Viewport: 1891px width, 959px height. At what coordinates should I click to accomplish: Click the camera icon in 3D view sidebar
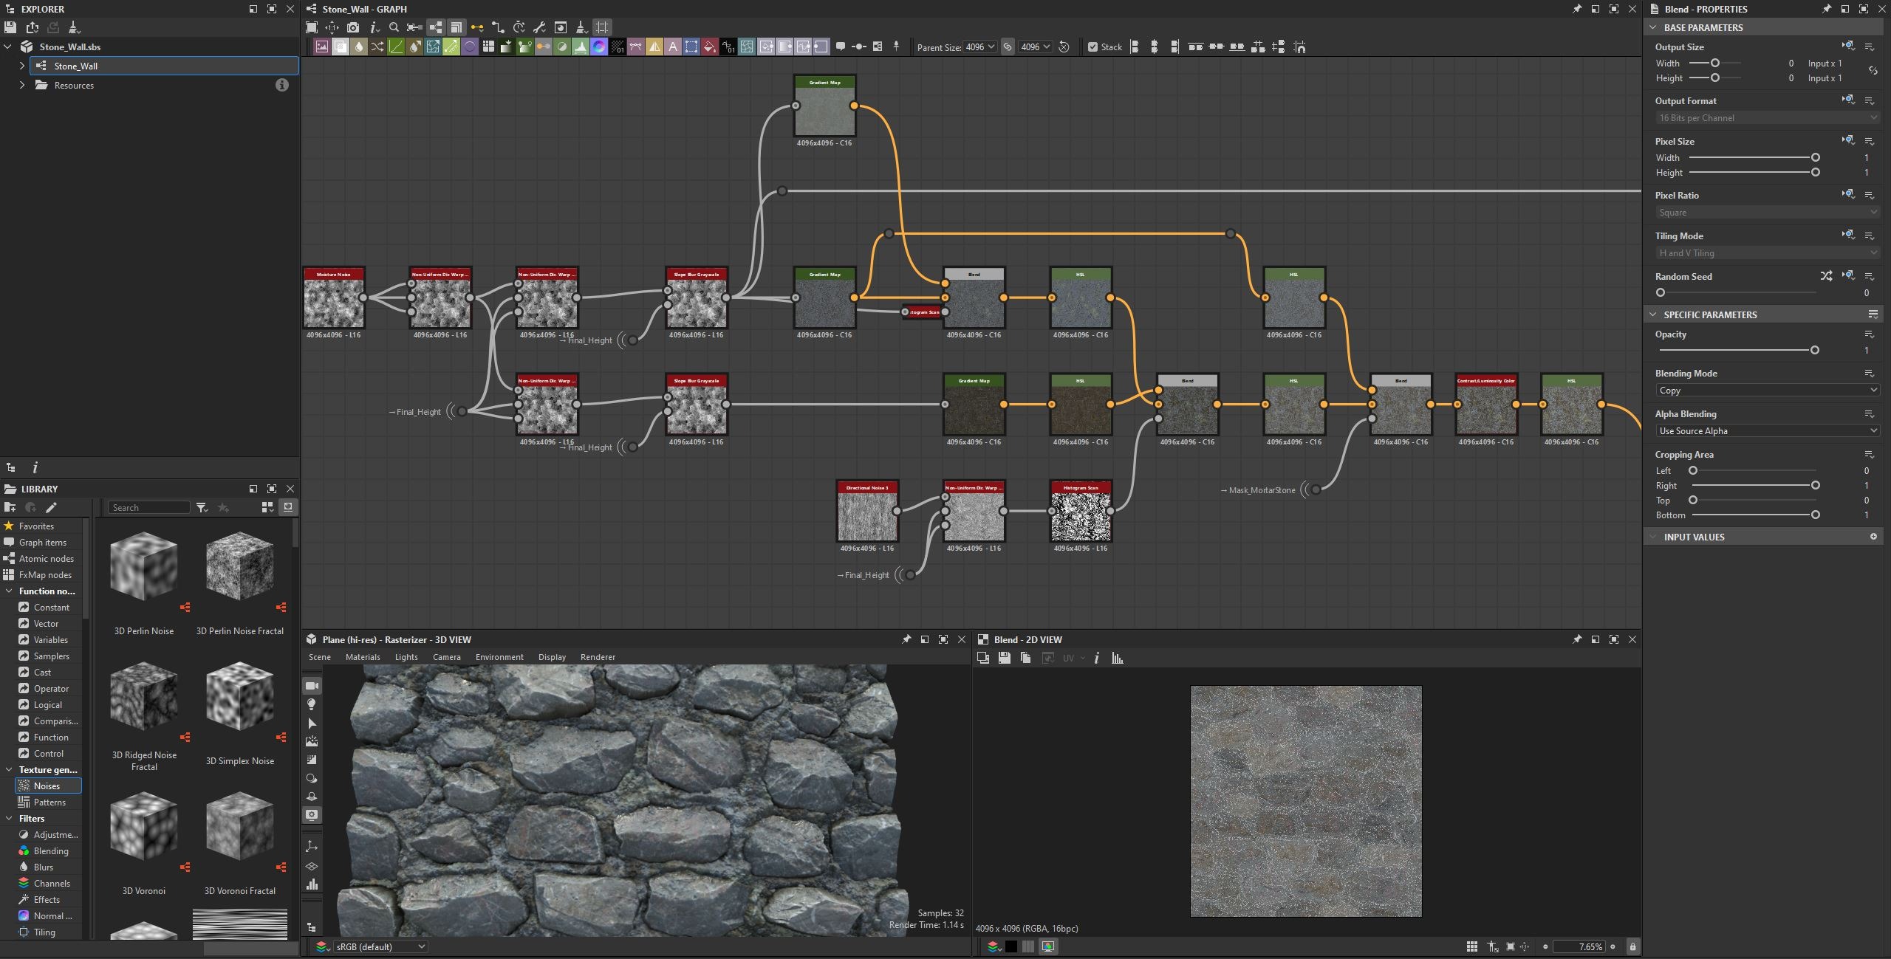click(312, 686)
